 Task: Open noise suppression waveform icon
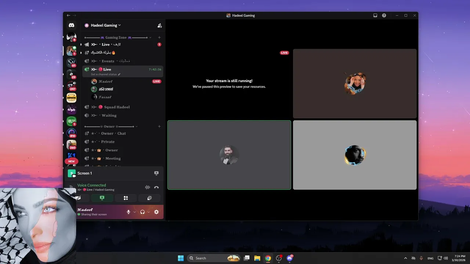pos(147,187)
